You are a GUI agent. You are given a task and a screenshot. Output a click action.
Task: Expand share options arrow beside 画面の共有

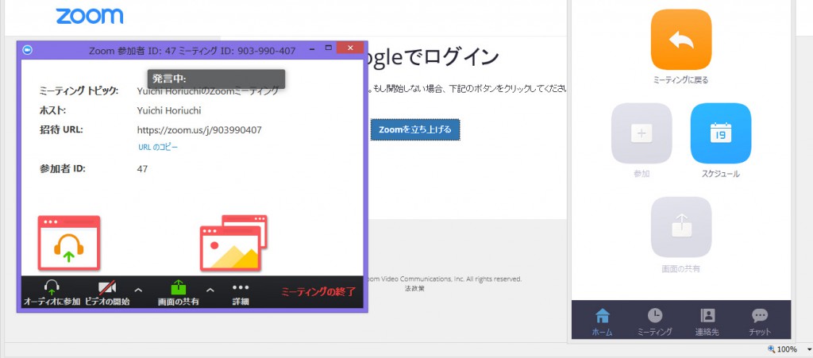(210, 290)
